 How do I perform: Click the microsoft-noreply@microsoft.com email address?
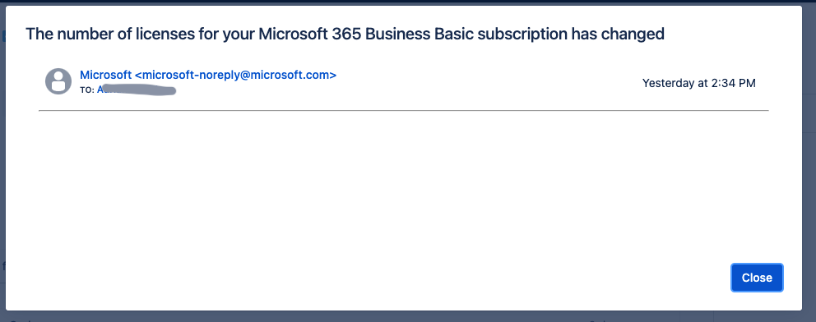(x=236, y=75)
